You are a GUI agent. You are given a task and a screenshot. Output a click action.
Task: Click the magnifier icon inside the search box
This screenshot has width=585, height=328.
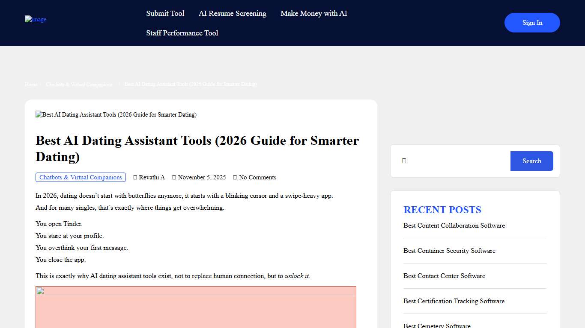pos(404,161)
